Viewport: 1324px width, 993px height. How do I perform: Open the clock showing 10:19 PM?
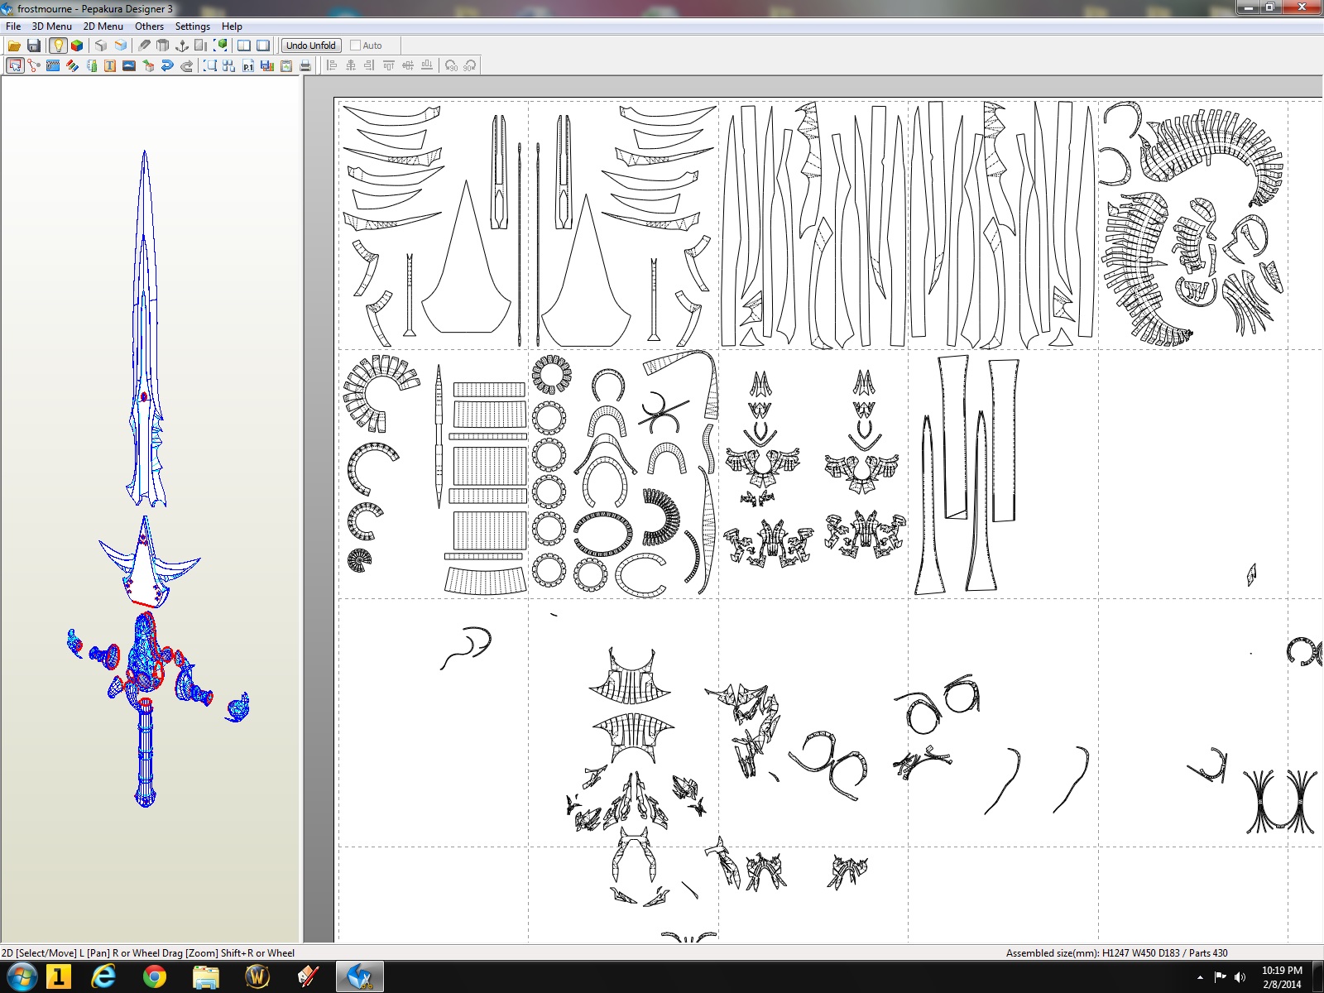[x=1282, y=977]
